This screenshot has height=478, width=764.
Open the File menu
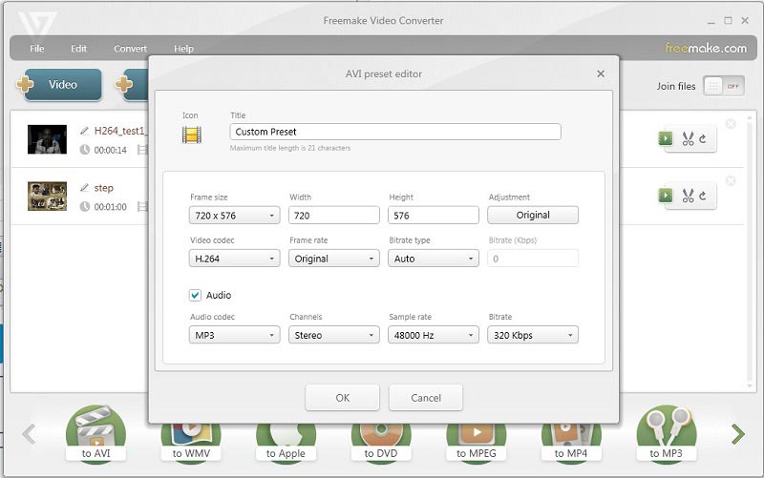point(37,49)
